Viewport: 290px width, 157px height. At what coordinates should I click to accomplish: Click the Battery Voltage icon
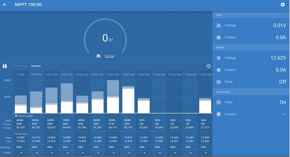click(x=219, y=58)
